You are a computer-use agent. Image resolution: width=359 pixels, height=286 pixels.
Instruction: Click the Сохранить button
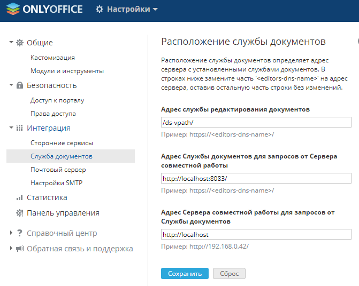tap(185, 273)
